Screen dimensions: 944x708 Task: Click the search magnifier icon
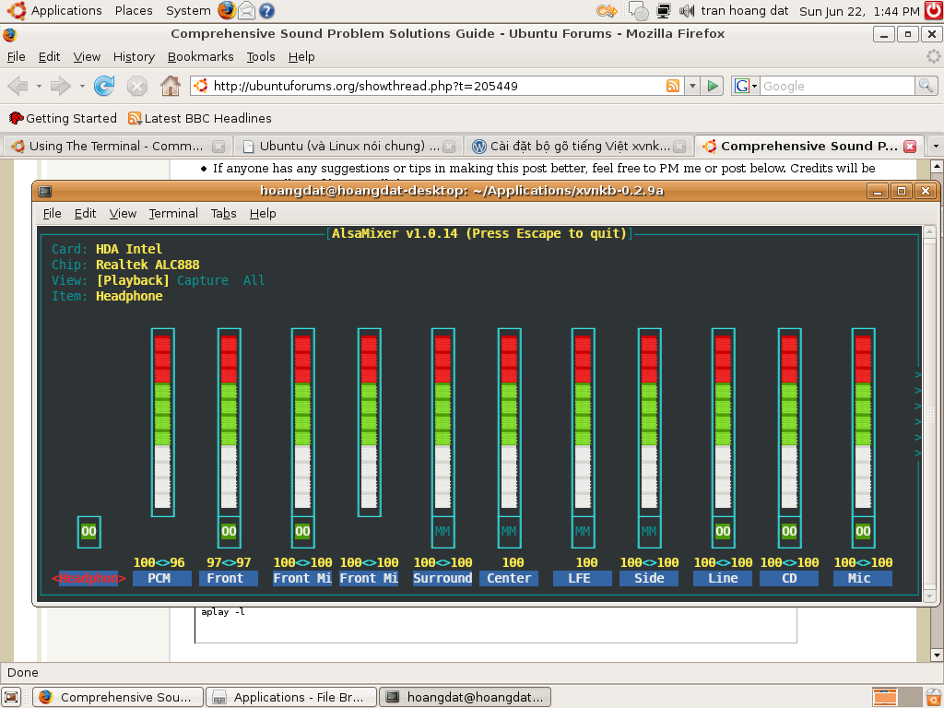[926, 86]
